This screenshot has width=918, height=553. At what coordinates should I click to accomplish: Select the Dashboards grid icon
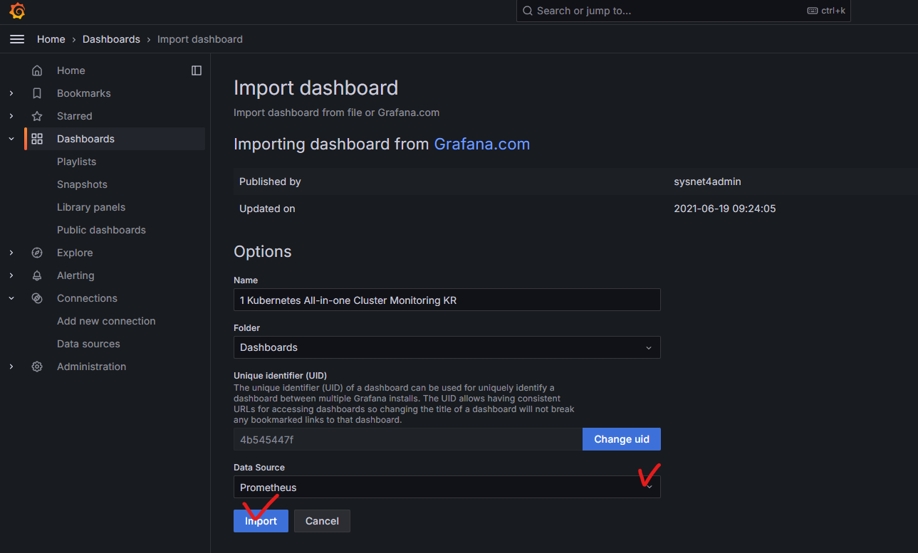coord(36,139)
